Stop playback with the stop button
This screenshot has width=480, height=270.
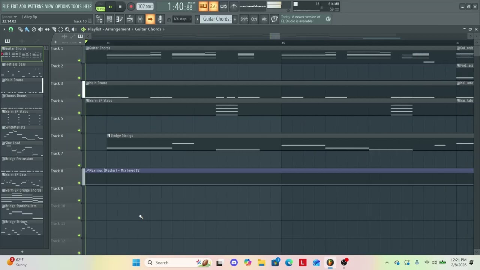click(x=120, y=7)
